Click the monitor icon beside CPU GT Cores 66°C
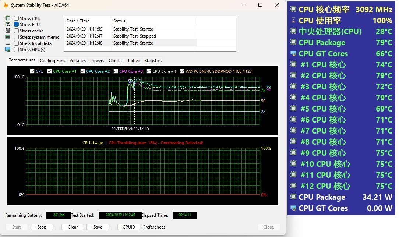Image resolution: width=399 pixels, height=237 pixels. tap(293, 53)
